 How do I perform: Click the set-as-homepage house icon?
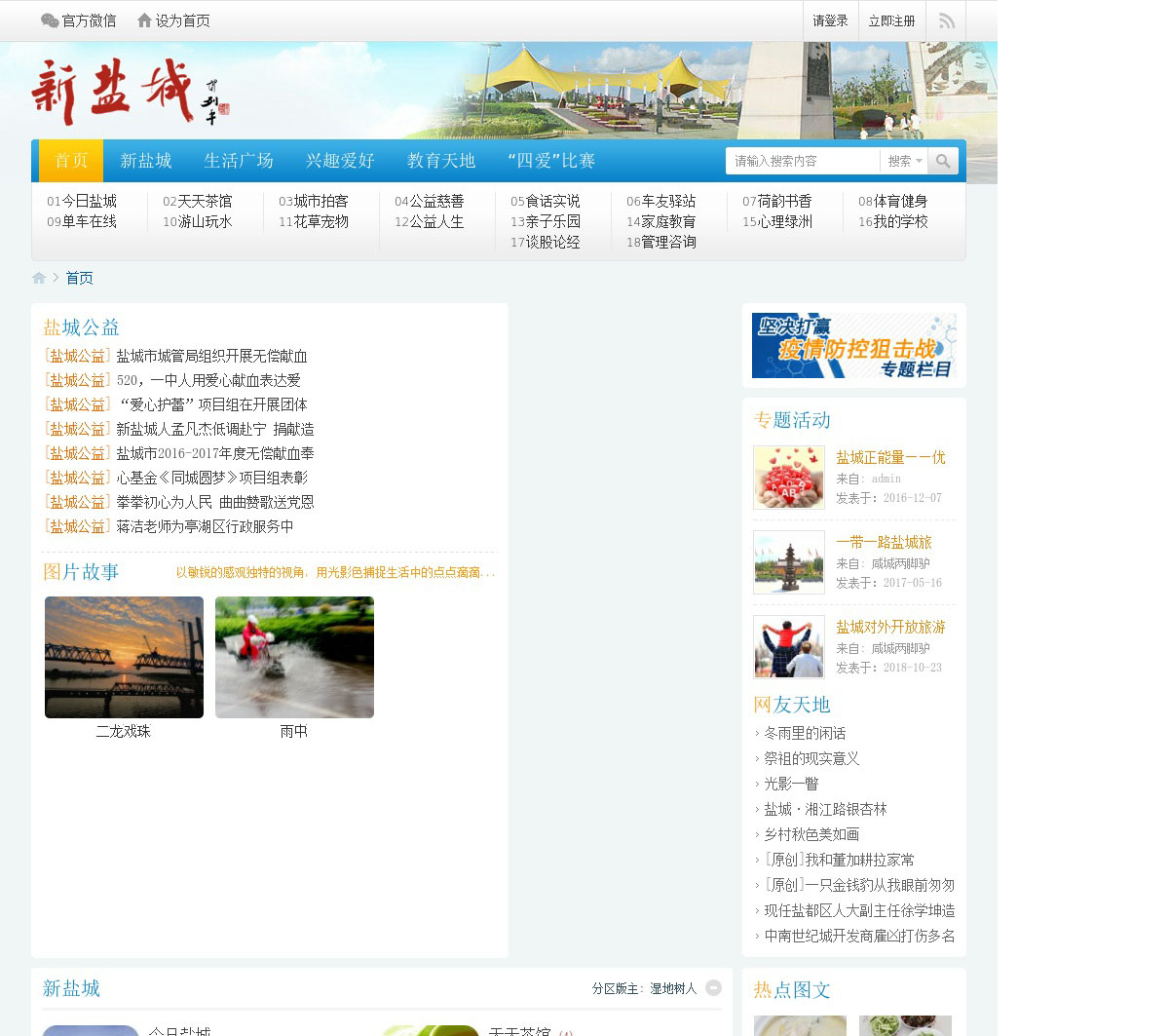click(x=145, y=20)
